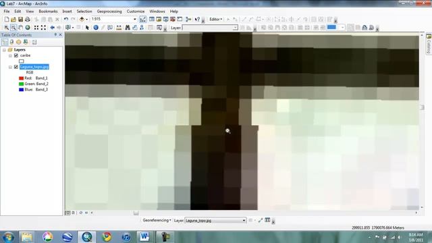Screen dimensions: 432x243
Task: Click the Blue Band_3 swatch
Action: (x=21, y=90)
